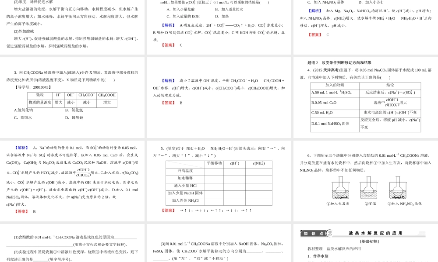
Task: Expand the 基础·初探 section heading
Action: click(x=371, y=241)
